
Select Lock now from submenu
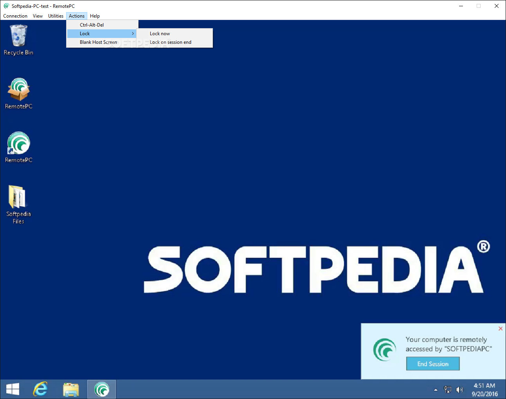tap(175, 34)
